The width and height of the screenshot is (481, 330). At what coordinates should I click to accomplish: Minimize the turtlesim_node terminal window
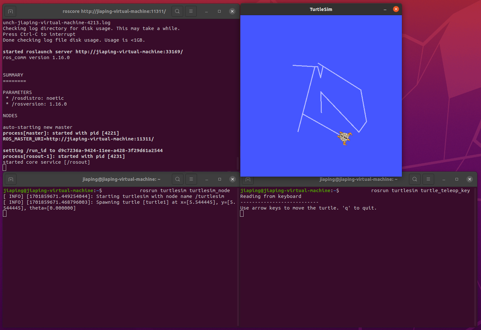point(207,179)
